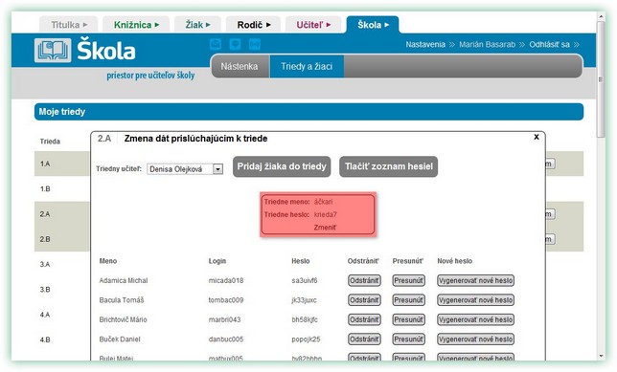Open the Škola top tab

click(373, 25)
